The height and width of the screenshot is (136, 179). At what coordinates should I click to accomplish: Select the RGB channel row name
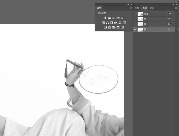coord(146,14)
